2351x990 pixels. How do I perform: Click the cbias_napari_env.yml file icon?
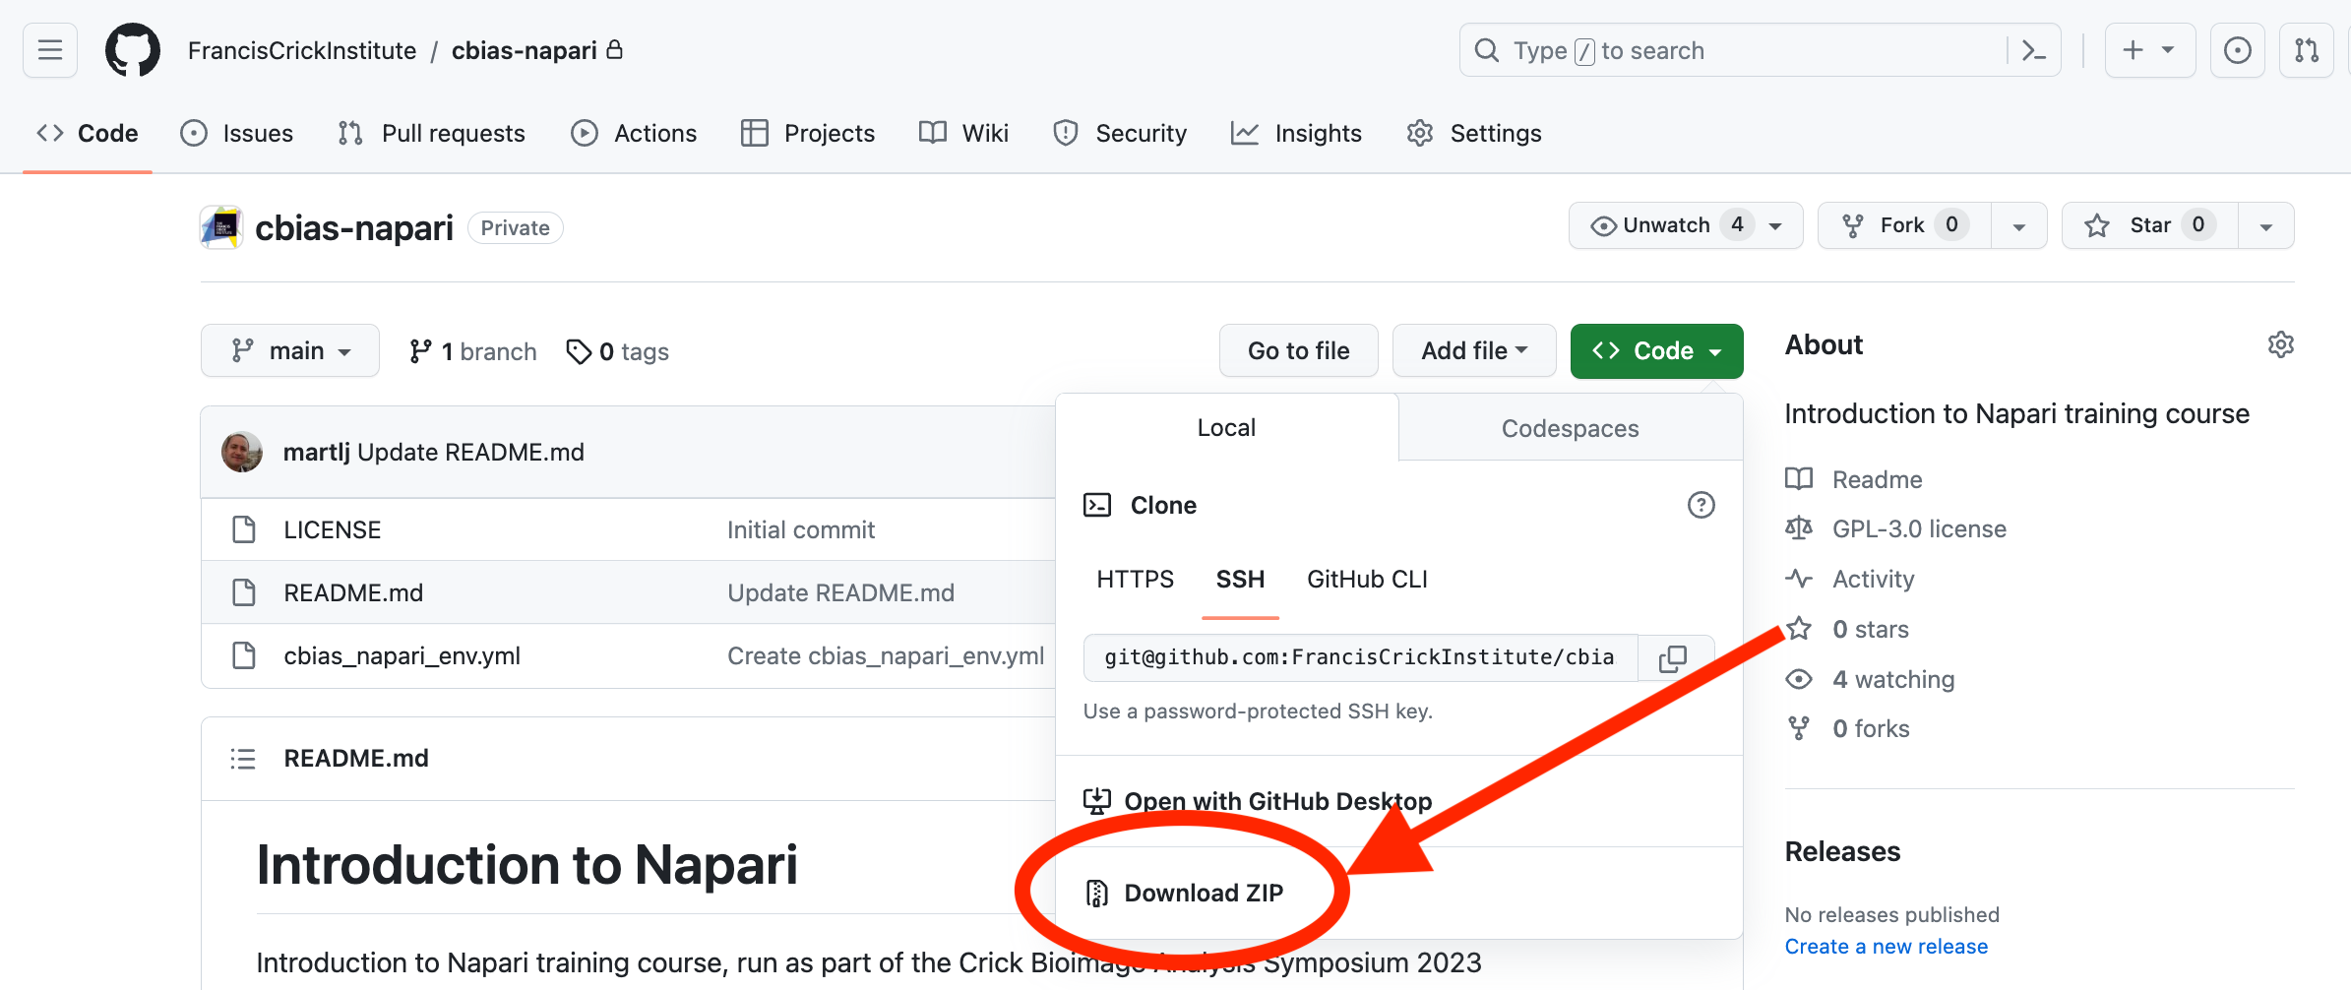[x=244, y=655]
